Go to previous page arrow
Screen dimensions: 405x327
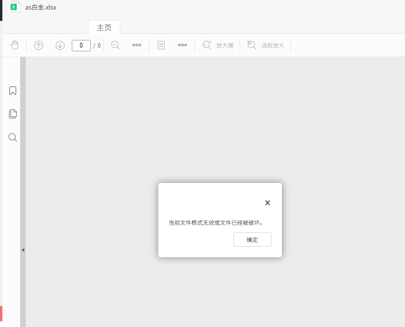pyautogui.click(x=39, y=46)
